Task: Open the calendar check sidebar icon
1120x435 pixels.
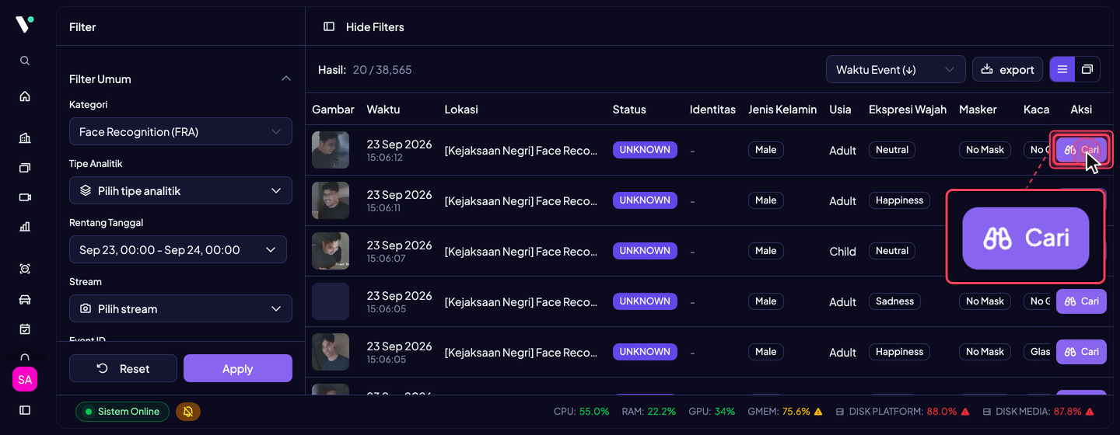Action: (x=25, y=329)
